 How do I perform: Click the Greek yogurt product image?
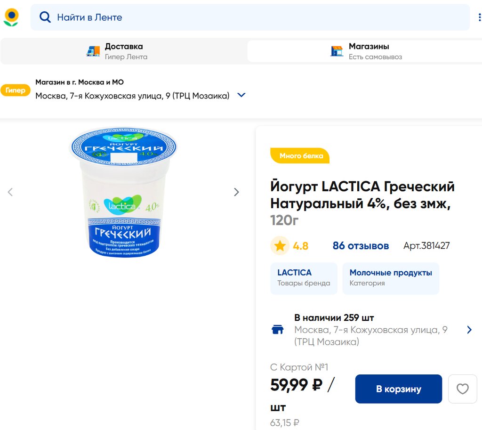click(123, 192)
